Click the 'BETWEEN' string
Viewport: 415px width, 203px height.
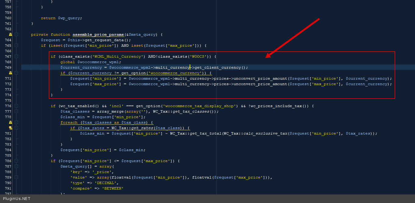tap(113, 188)
